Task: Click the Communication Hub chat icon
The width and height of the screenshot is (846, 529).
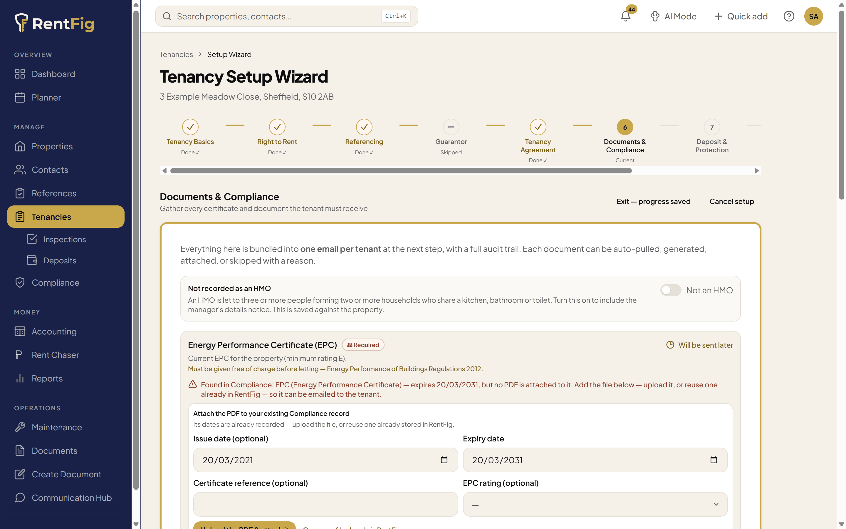Action: 20,498
